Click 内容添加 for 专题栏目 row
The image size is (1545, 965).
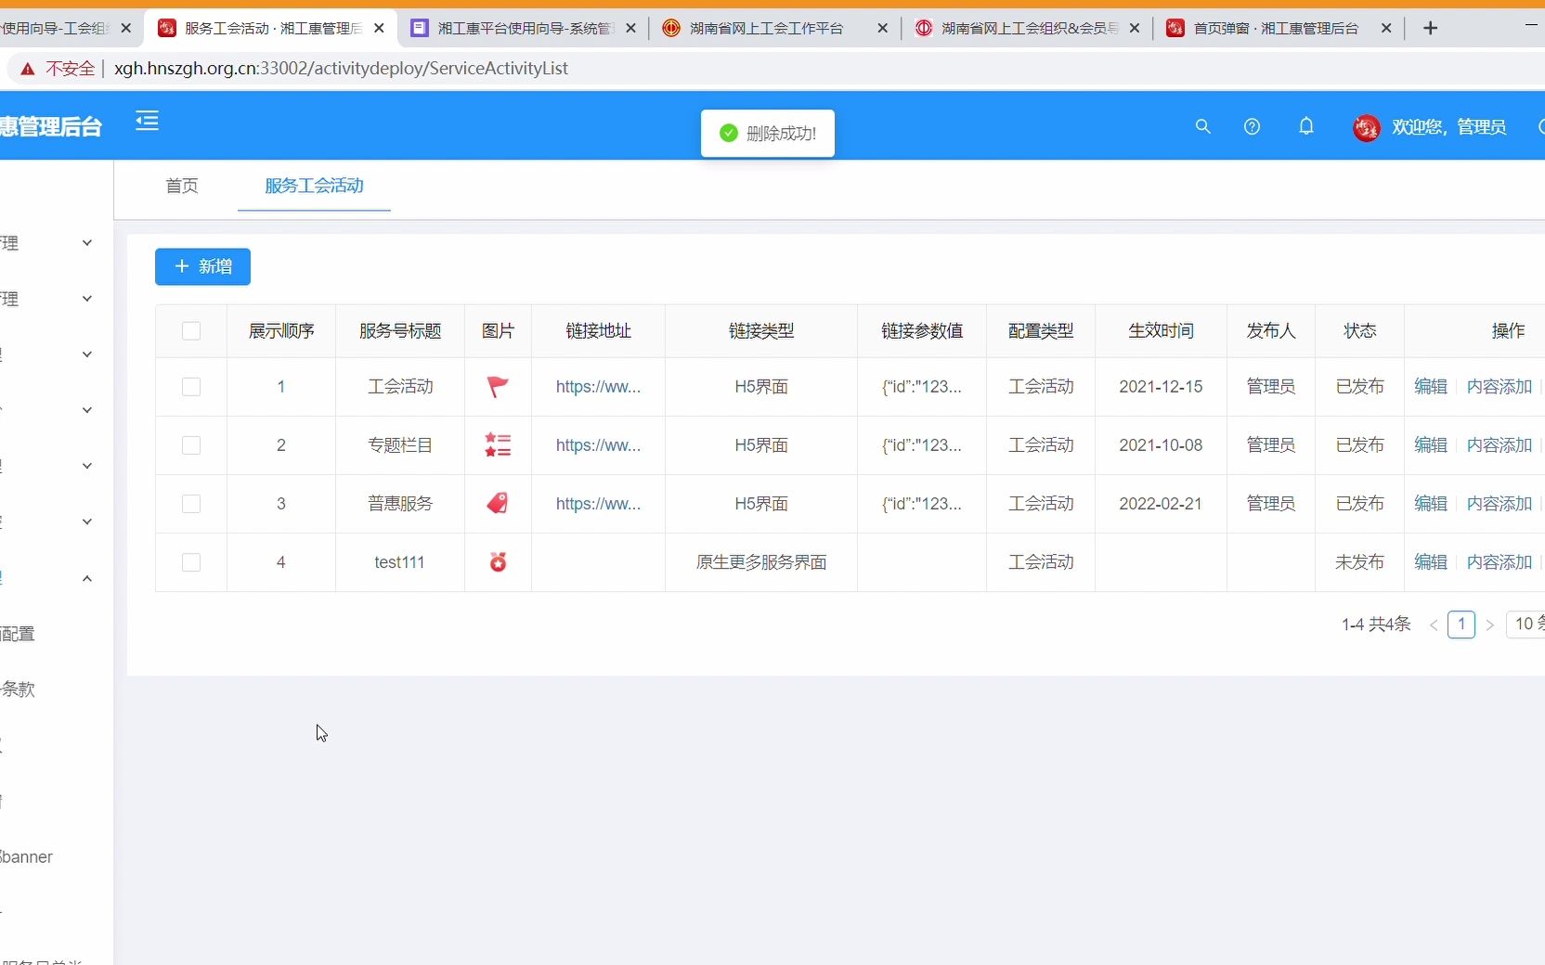click(1499, 445)
